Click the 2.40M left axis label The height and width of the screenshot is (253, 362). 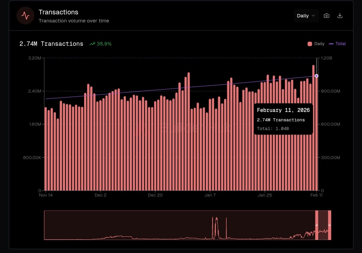pyautogui.click(x=35, y=91)
